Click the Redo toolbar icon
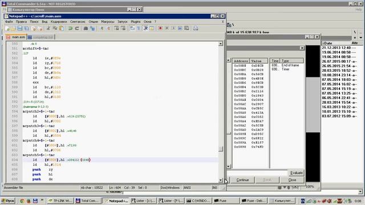Image resolution: width=365 pixels, height=205 pixels. [77, 28]
